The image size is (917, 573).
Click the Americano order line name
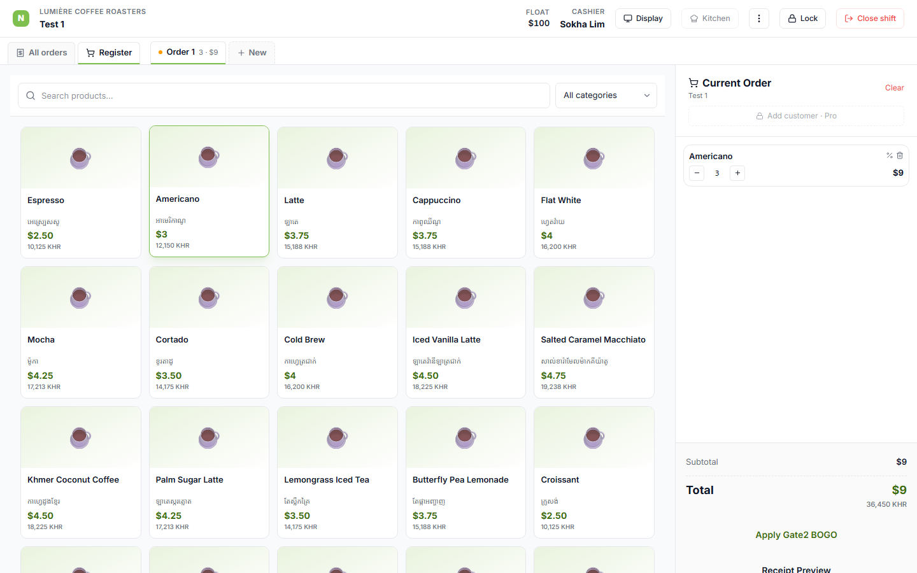pyautogui.click(x=711, y=157)
